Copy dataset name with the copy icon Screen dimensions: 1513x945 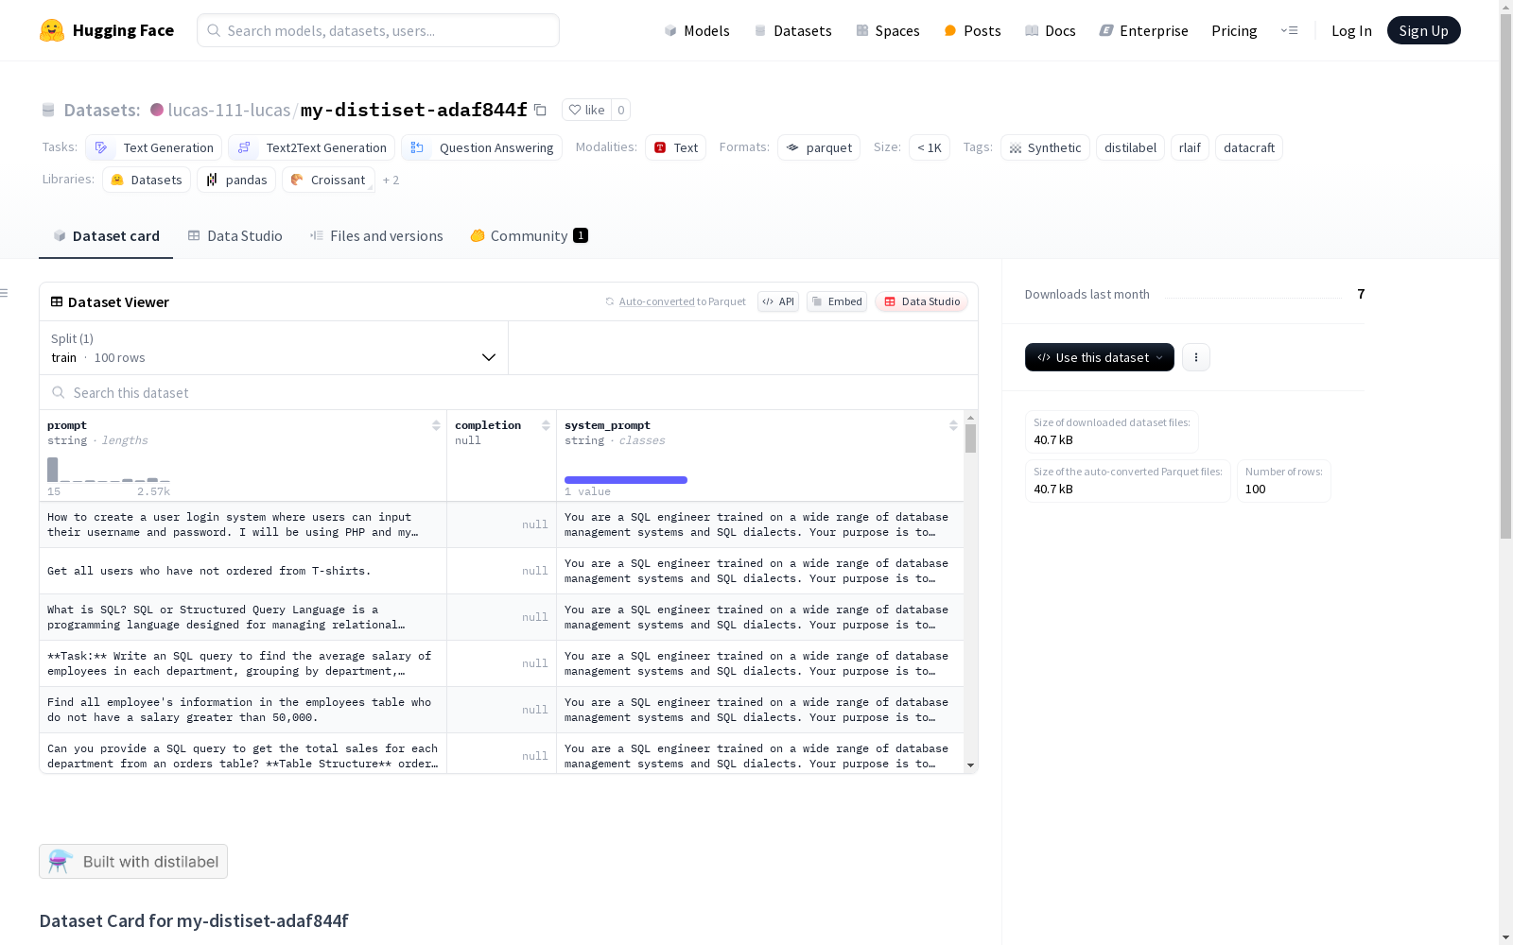[540, 110]
